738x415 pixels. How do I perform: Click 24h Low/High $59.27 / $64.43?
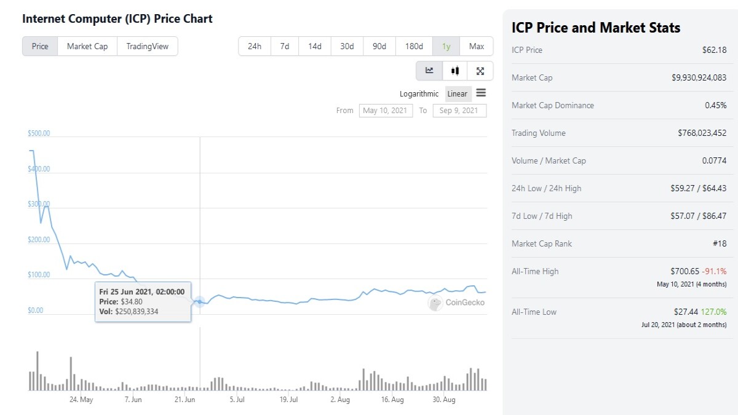pyautogui.click(x=699, y=188)
